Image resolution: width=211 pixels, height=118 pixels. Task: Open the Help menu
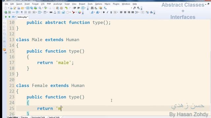(x=135, y=4)
